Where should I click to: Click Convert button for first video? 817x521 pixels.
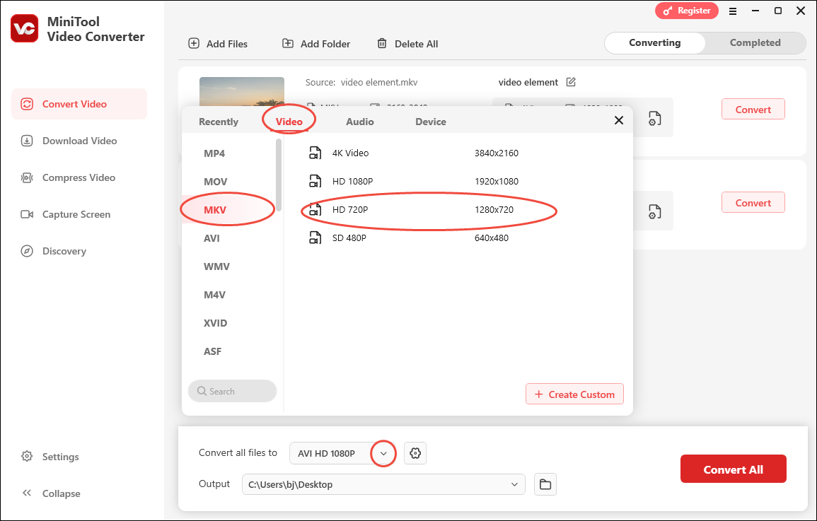pyautogui.click(x=753, y=110)
